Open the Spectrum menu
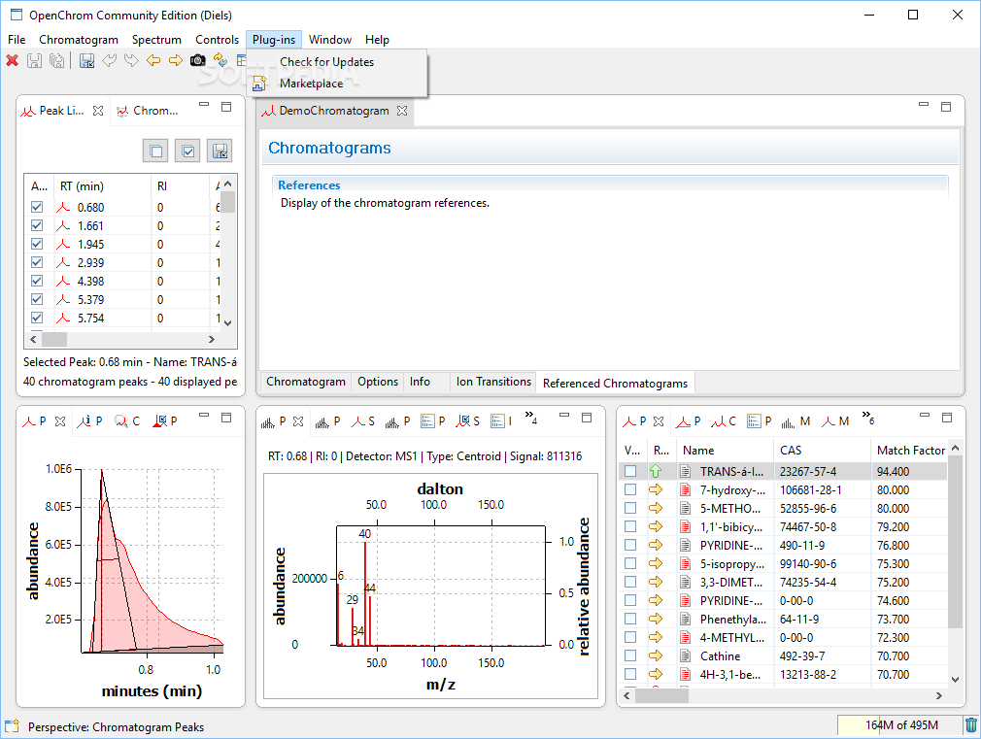The height and width of the screenshot is (739, 981). pyautogui.click(x=156, y=40)
